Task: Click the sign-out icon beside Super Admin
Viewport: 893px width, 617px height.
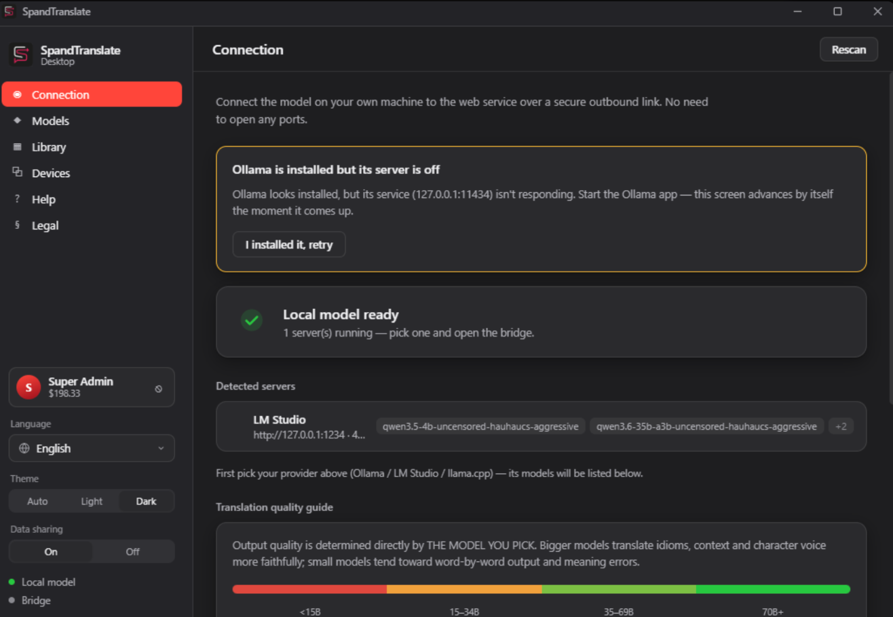Action: [x=159, y=389]
